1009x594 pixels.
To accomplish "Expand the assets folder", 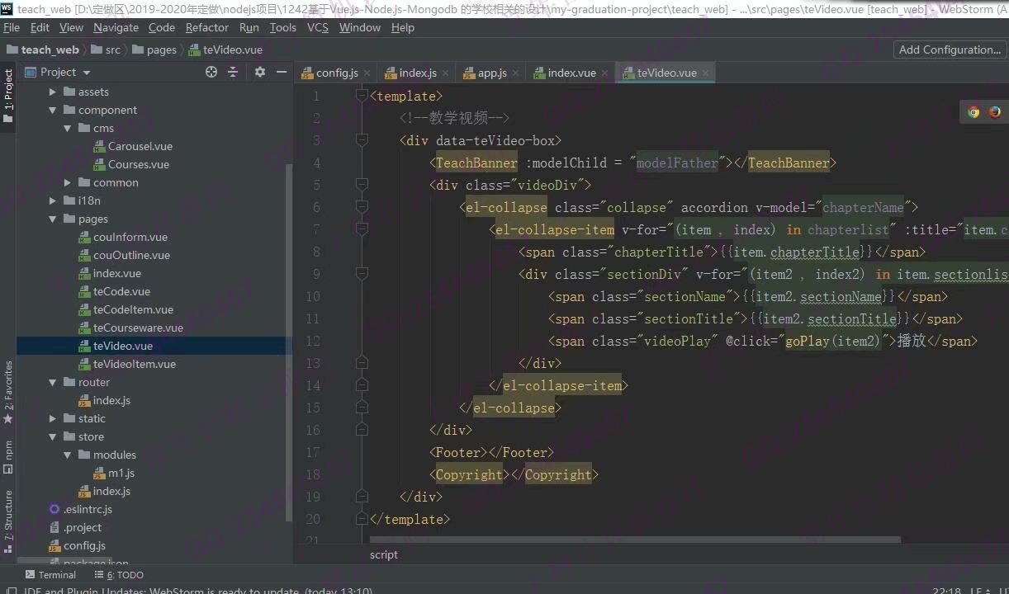I will click(x=53, y=92).
